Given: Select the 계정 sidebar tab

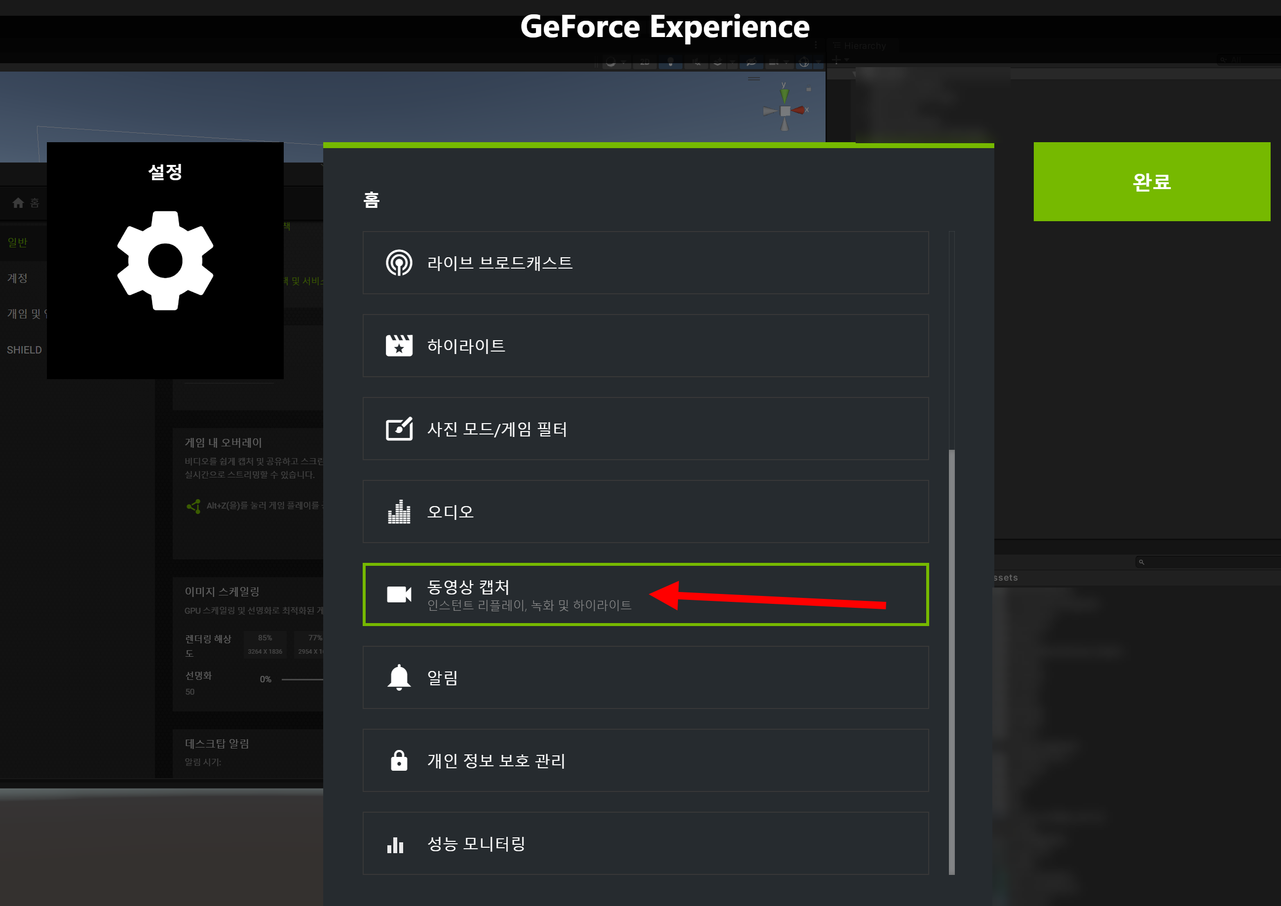Looking at the screenshot, I should click(x=17, y=278).
